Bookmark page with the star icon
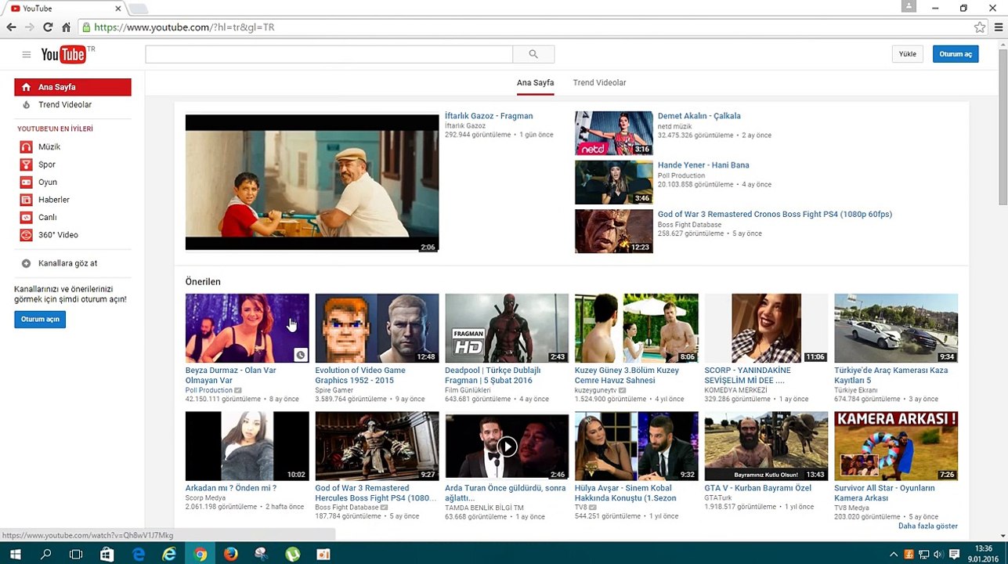 (980, 27)
